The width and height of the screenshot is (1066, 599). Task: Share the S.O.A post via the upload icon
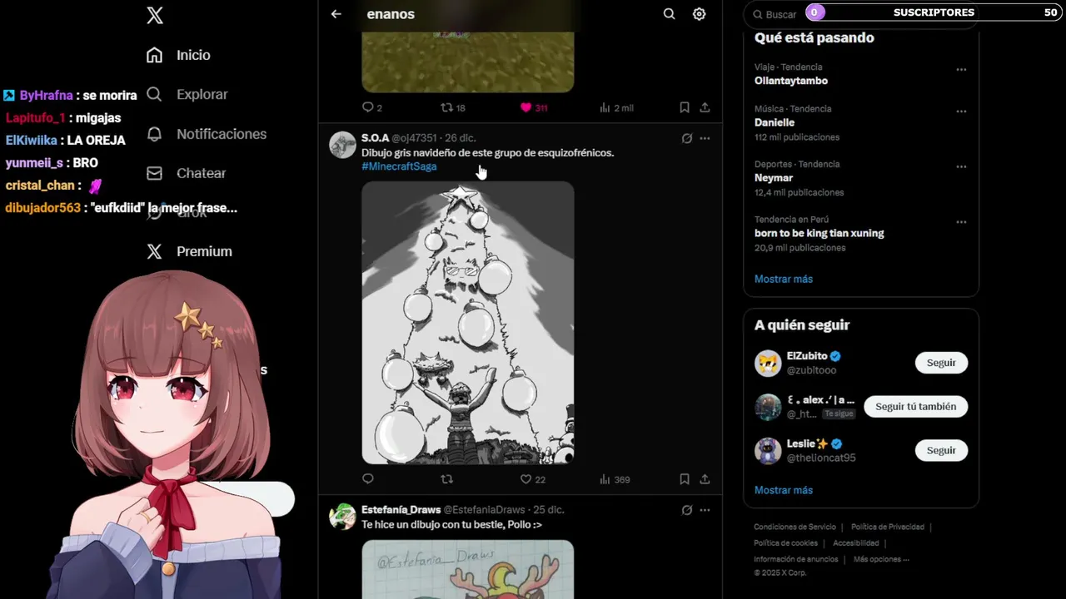pyautogui.click(x=705, y=479)
